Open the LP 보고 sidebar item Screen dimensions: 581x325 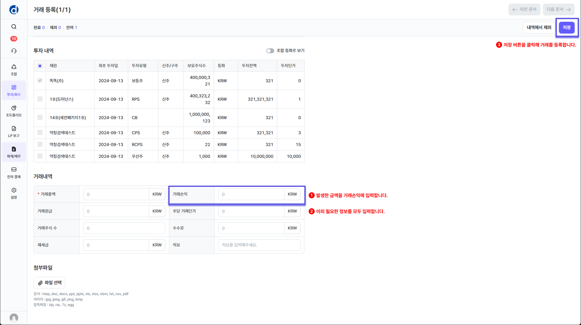tap(14, 132)
